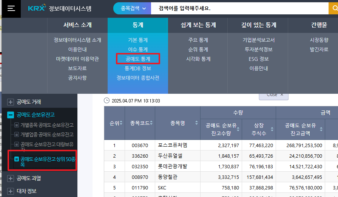Click 공매도 과열 sidebar label
The height and width of the screenshot is (197, 338).
29,178
